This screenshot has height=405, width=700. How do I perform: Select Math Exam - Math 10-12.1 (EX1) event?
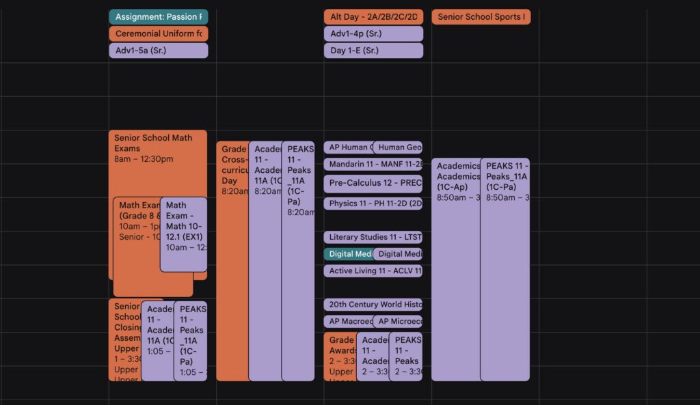pyautogui.click(x=183, y=234)
